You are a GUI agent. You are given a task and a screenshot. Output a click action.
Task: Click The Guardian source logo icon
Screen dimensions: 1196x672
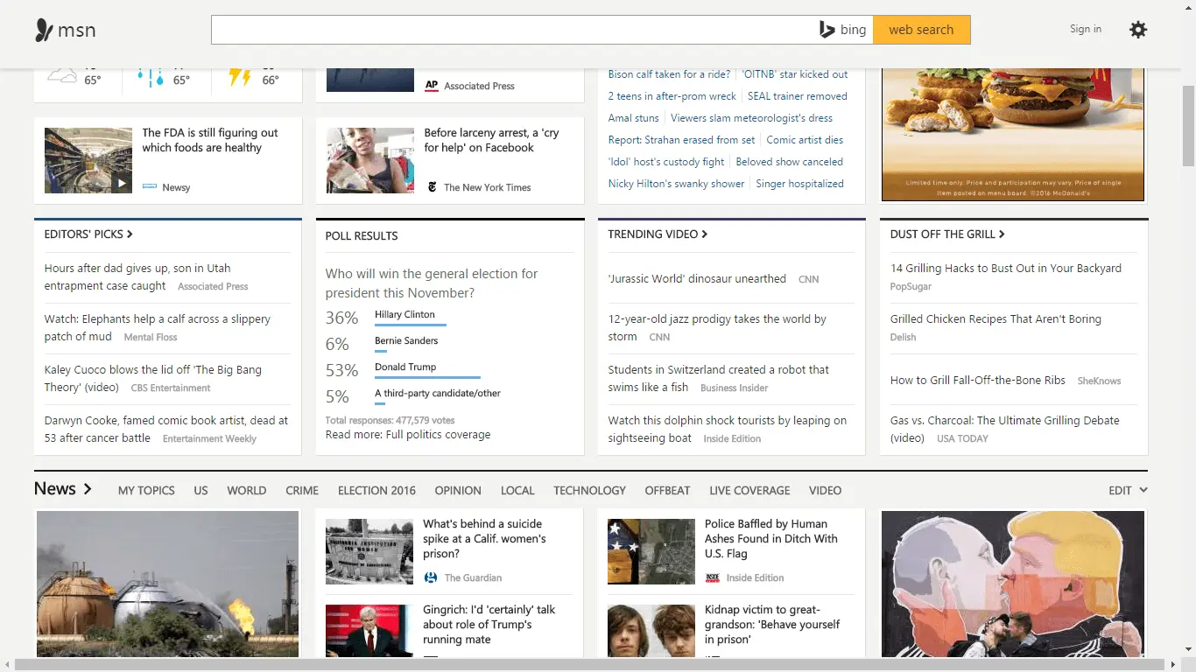point(431,577)
